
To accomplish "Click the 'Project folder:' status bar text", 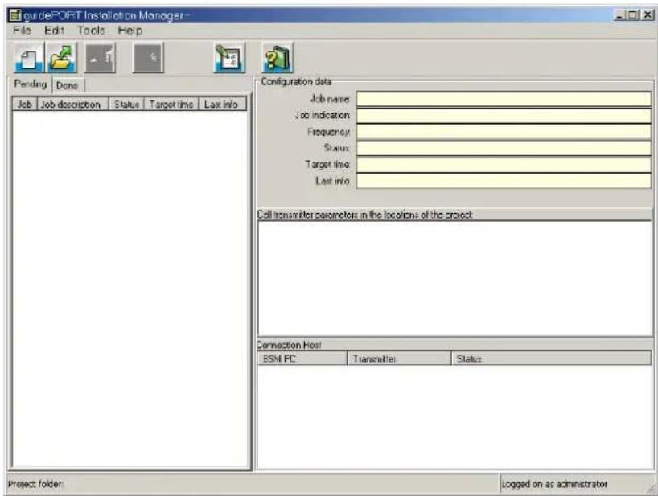I will point(35,484).
